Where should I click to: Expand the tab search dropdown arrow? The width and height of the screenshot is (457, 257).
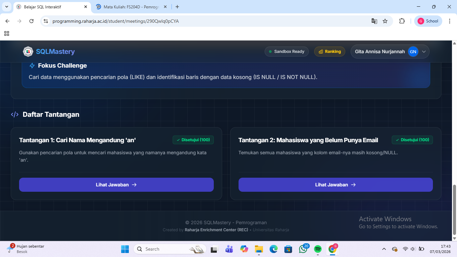point(6,7)
